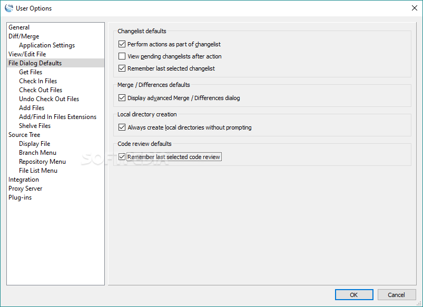The image size is (423, 307).
Task: Select General in the options tree
Action: coord(19,27)
